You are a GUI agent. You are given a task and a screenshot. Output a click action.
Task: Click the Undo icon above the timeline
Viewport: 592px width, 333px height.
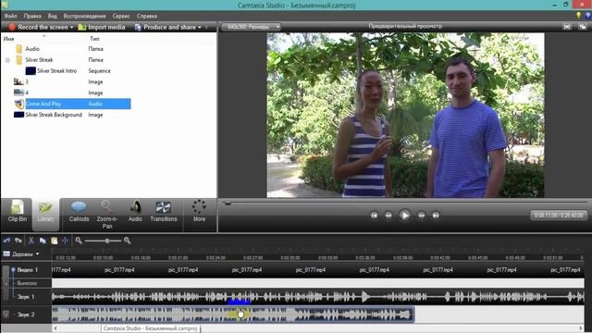6,240
